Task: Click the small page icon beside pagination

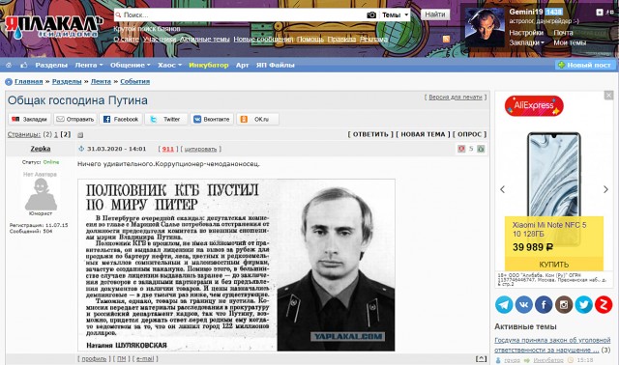Action: 80,135
